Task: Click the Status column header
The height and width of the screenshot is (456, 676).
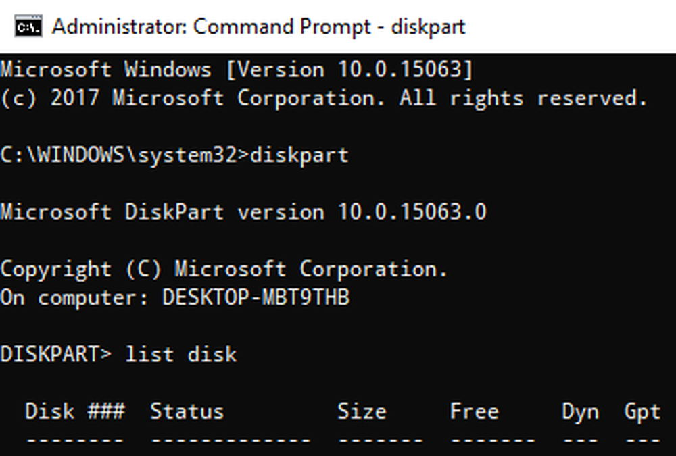Action: click(187, 411)
